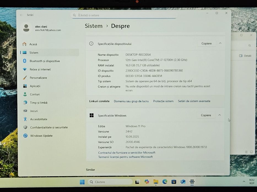Image resolution: width=257 pixels, height=192 pixels.
Task: Click search icon in the background window
Action: click(250, 45)
